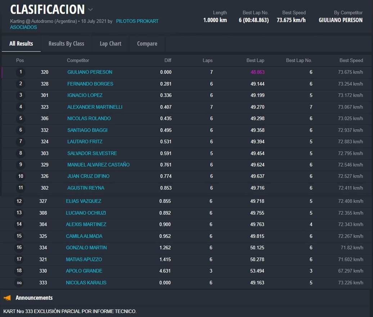Screen dimensions: 373x317
Task: Click the APOLO GRANDE competitor name
Action: (x=84, y=271)
